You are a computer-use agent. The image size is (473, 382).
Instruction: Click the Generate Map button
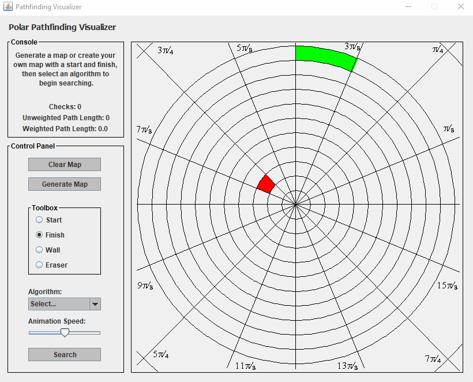pyautogui.click(x=65, y=184)
